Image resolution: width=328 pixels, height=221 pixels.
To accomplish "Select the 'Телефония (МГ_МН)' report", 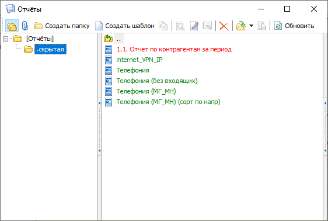I will [146, 91].
